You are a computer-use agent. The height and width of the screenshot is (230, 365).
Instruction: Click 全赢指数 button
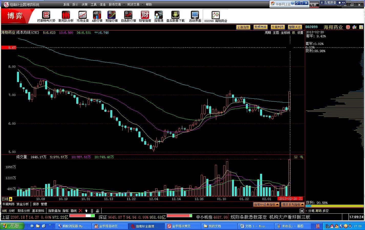(x=243, y=27)
